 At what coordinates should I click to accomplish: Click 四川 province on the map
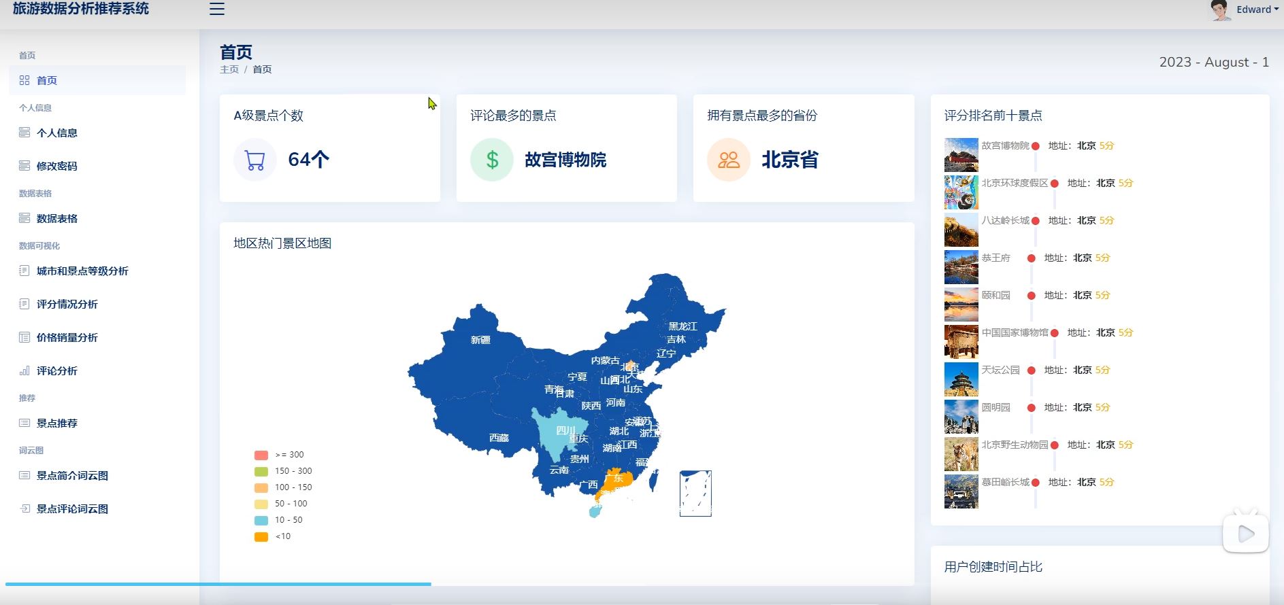[x=561, y=434]
